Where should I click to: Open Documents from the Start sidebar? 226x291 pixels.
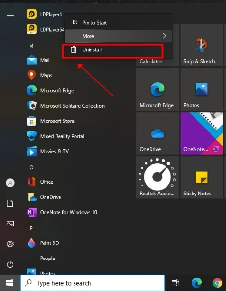(x=10, y=203)
